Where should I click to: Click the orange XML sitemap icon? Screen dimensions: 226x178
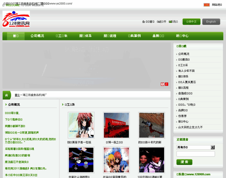point(206,5)
